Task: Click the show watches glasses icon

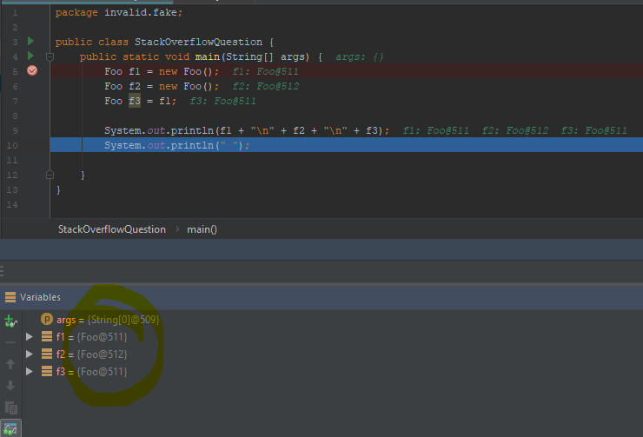Action: (10, 429)
